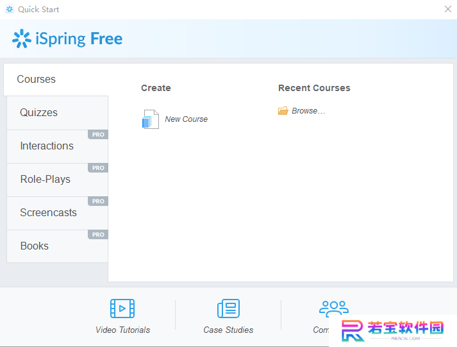Close the Quick Start window
The image size is (457, 347).
click(x=448, y=9)
